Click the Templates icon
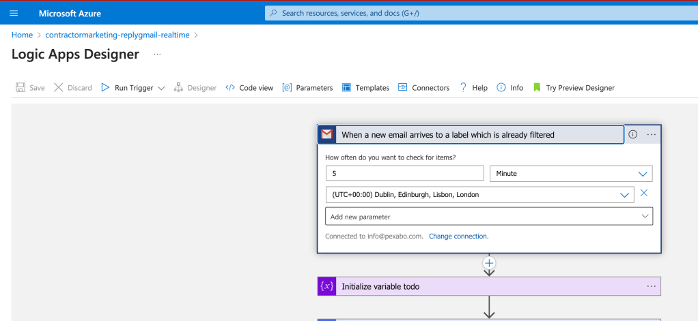The image size is (698, 321). point(347,87)
